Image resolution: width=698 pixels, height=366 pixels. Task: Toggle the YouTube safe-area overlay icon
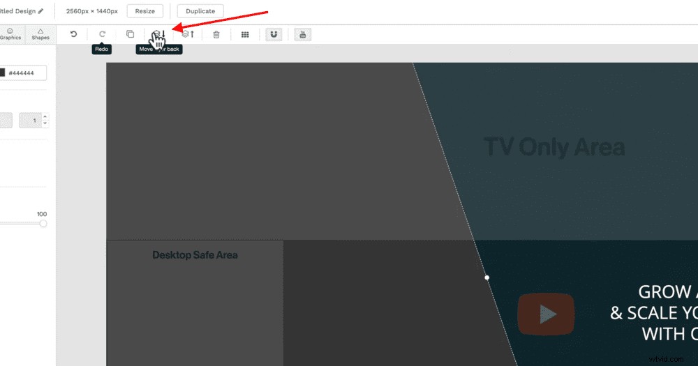(303, 35)
